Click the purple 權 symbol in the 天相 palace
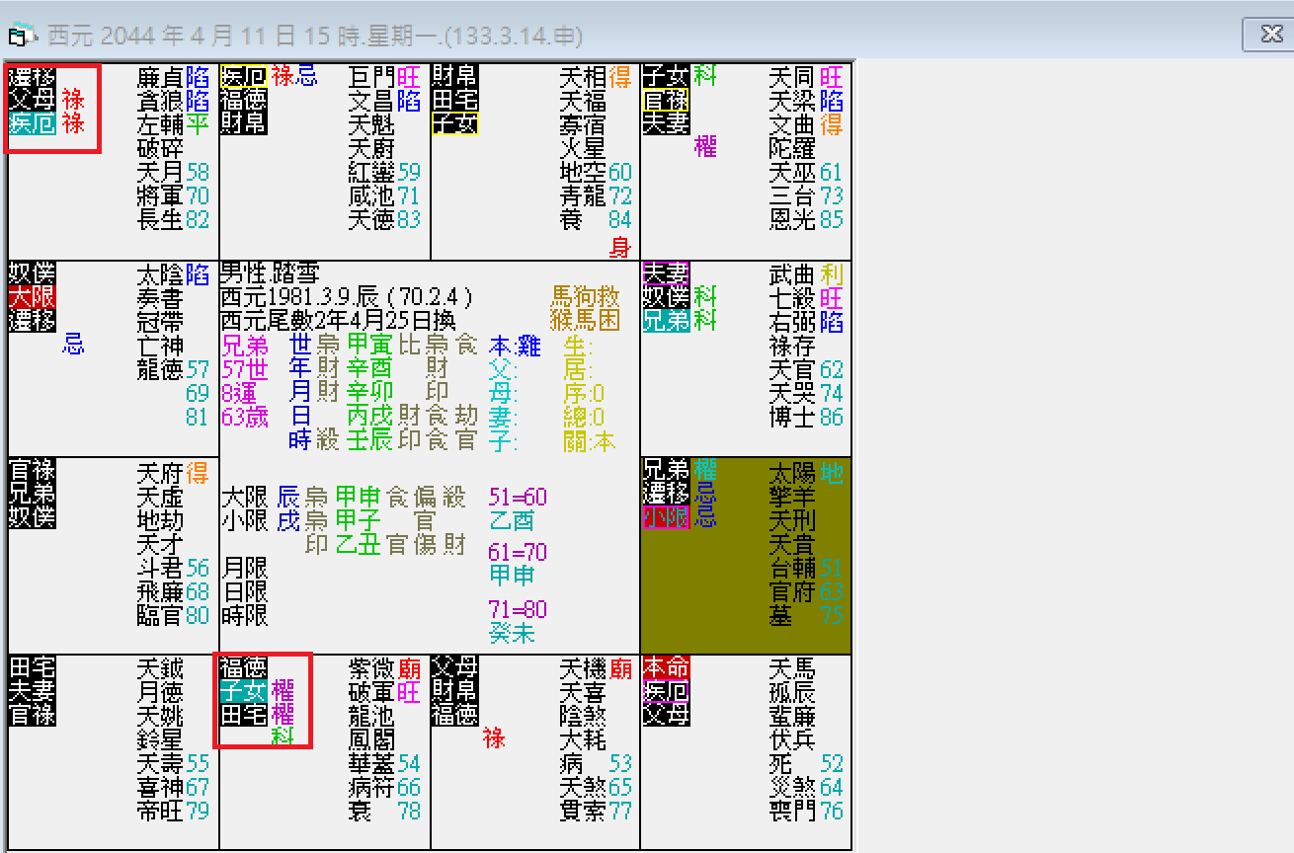 707,146
